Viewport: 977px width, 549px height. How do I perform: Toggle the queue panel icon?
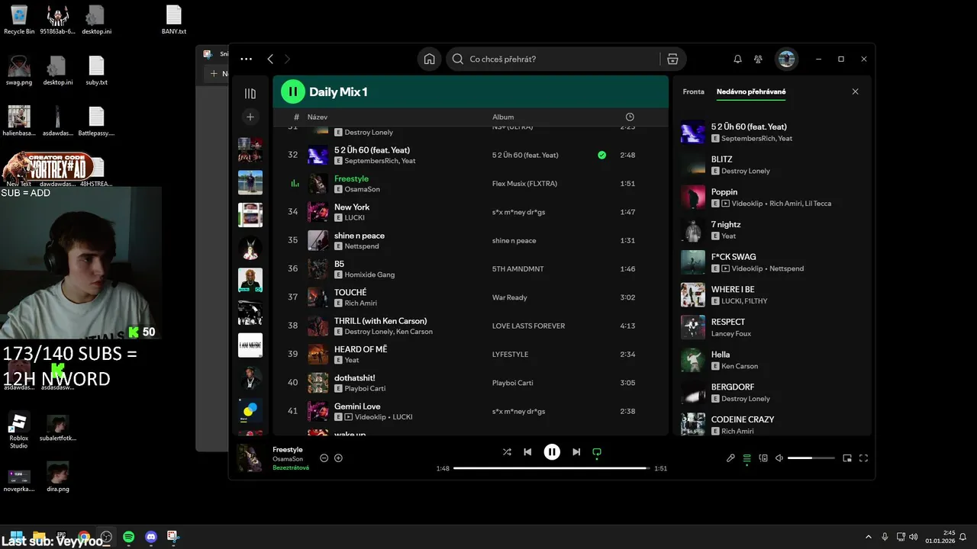click(746, 458)
